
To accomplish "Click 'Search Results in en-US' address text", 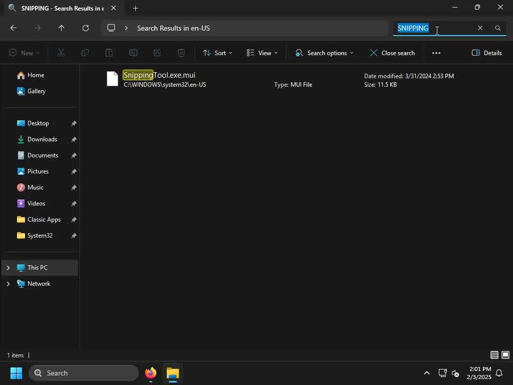I will click(173, 28).
